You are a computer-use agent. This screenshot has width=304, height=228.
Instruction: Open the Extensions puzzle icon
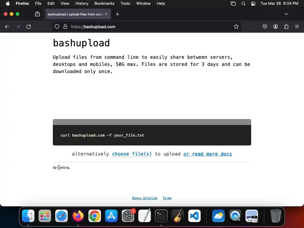286,26
